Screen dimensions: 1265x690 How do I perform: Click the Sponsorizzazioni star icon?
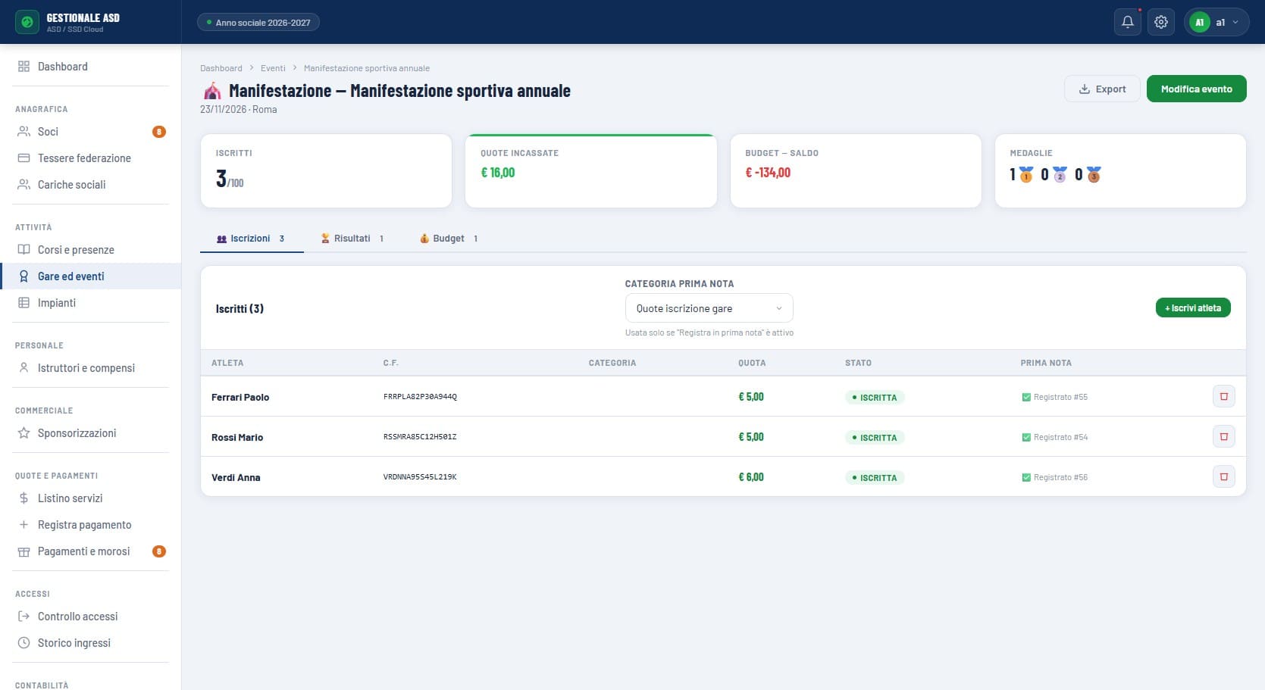click(x=23, y=433)
